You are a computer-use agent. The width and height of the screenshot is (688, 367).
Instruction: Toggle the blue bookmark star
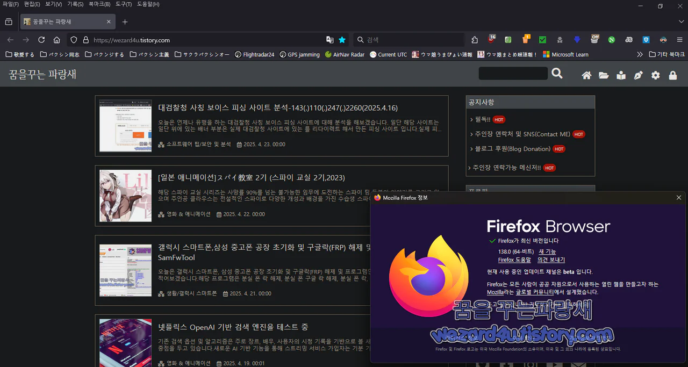tap(342, 40)
